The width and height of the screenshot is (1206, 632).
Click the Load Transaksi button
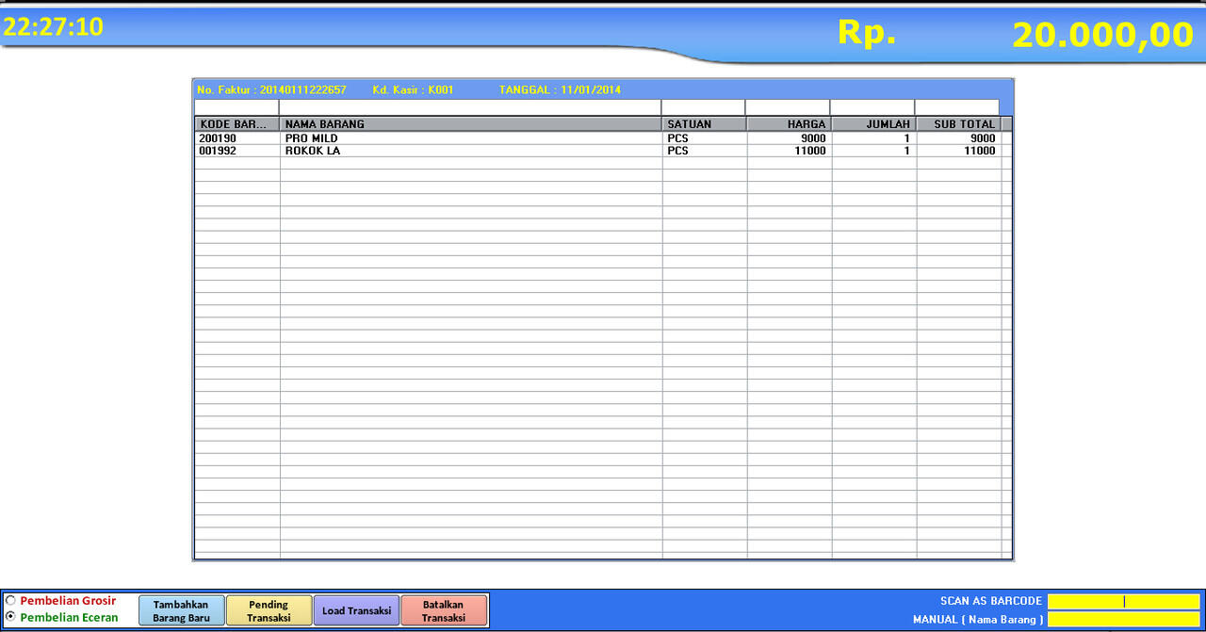[x=356, y=611]
